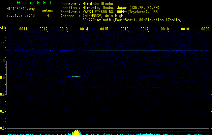
Task: Select the 0819 time label
Action: [185, 29]
